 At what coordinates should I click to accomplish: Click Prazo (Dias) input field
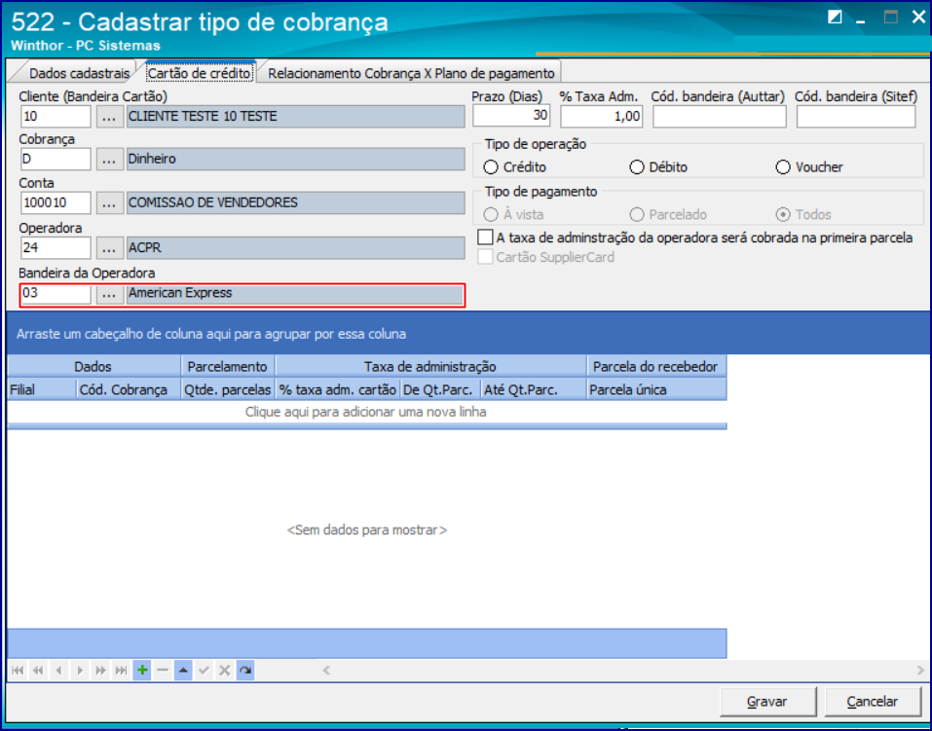[x=511, y=116]
